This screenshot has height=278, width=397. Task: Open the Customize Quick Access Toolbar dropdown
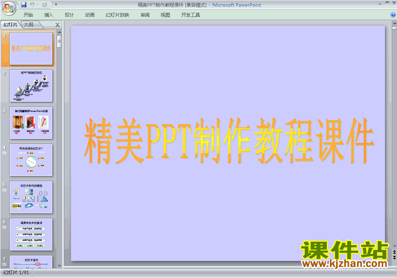[56, 5]
